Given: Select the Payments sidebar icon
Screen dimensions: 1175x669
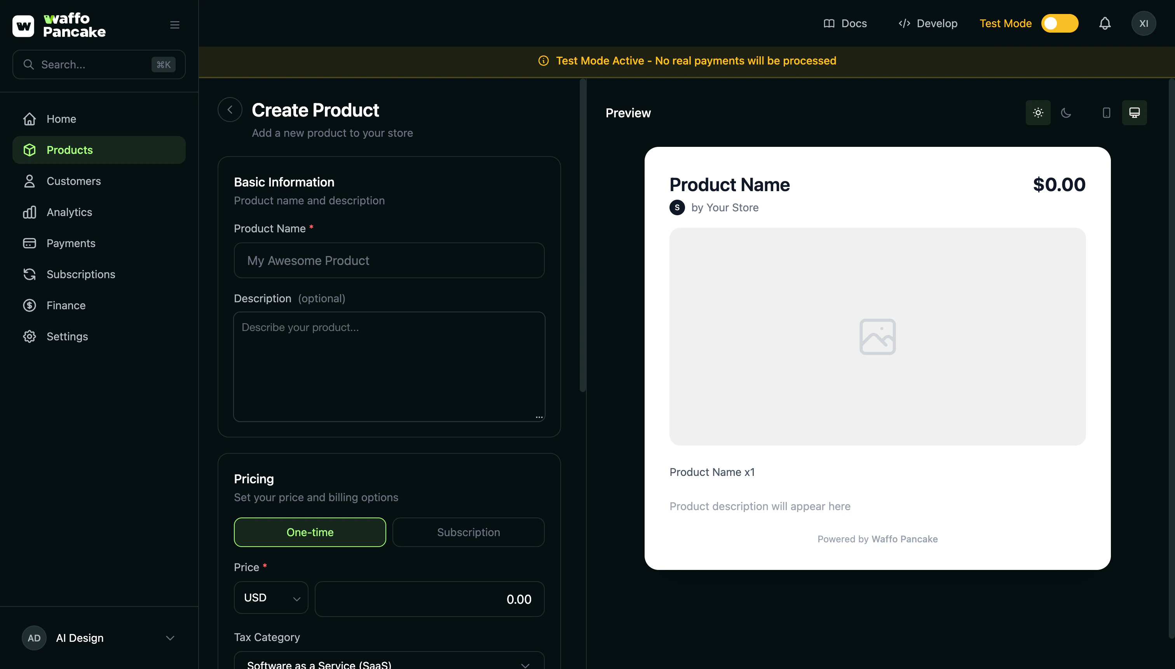Looking at the screenshot, I should pos(30,243).
